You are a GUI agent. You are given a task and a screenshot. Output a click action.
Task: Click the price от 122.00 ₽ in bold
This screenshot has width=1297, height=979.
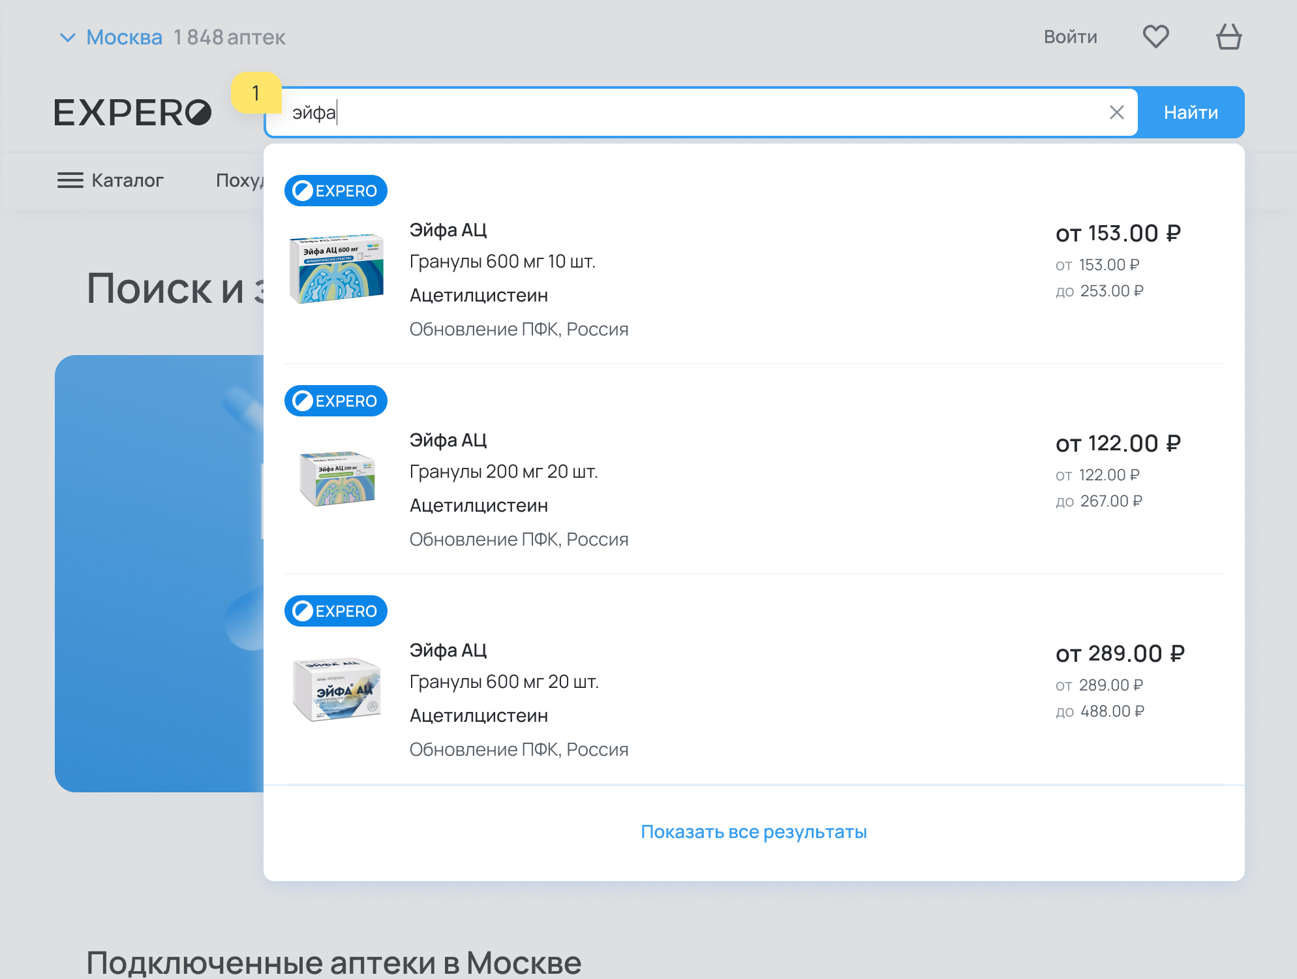[1118, 443]
